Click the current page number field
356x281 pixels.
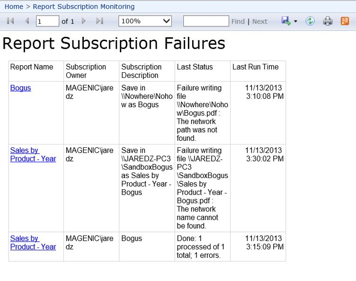47,21
